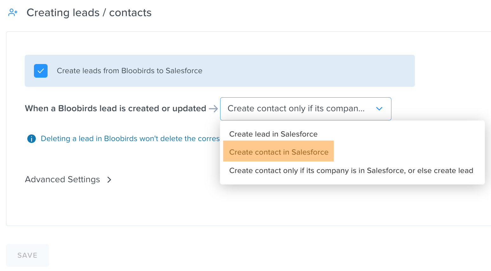Viewport: 491px width, 271px height.
Task: Select 'Create contact only if its company' option
Action: click(x=351, y=171)
